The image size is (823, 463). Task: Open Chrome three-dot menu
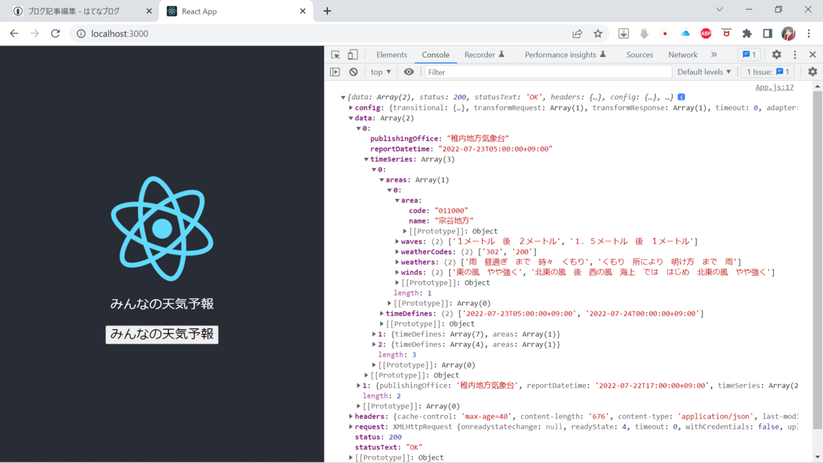[809, 34]
